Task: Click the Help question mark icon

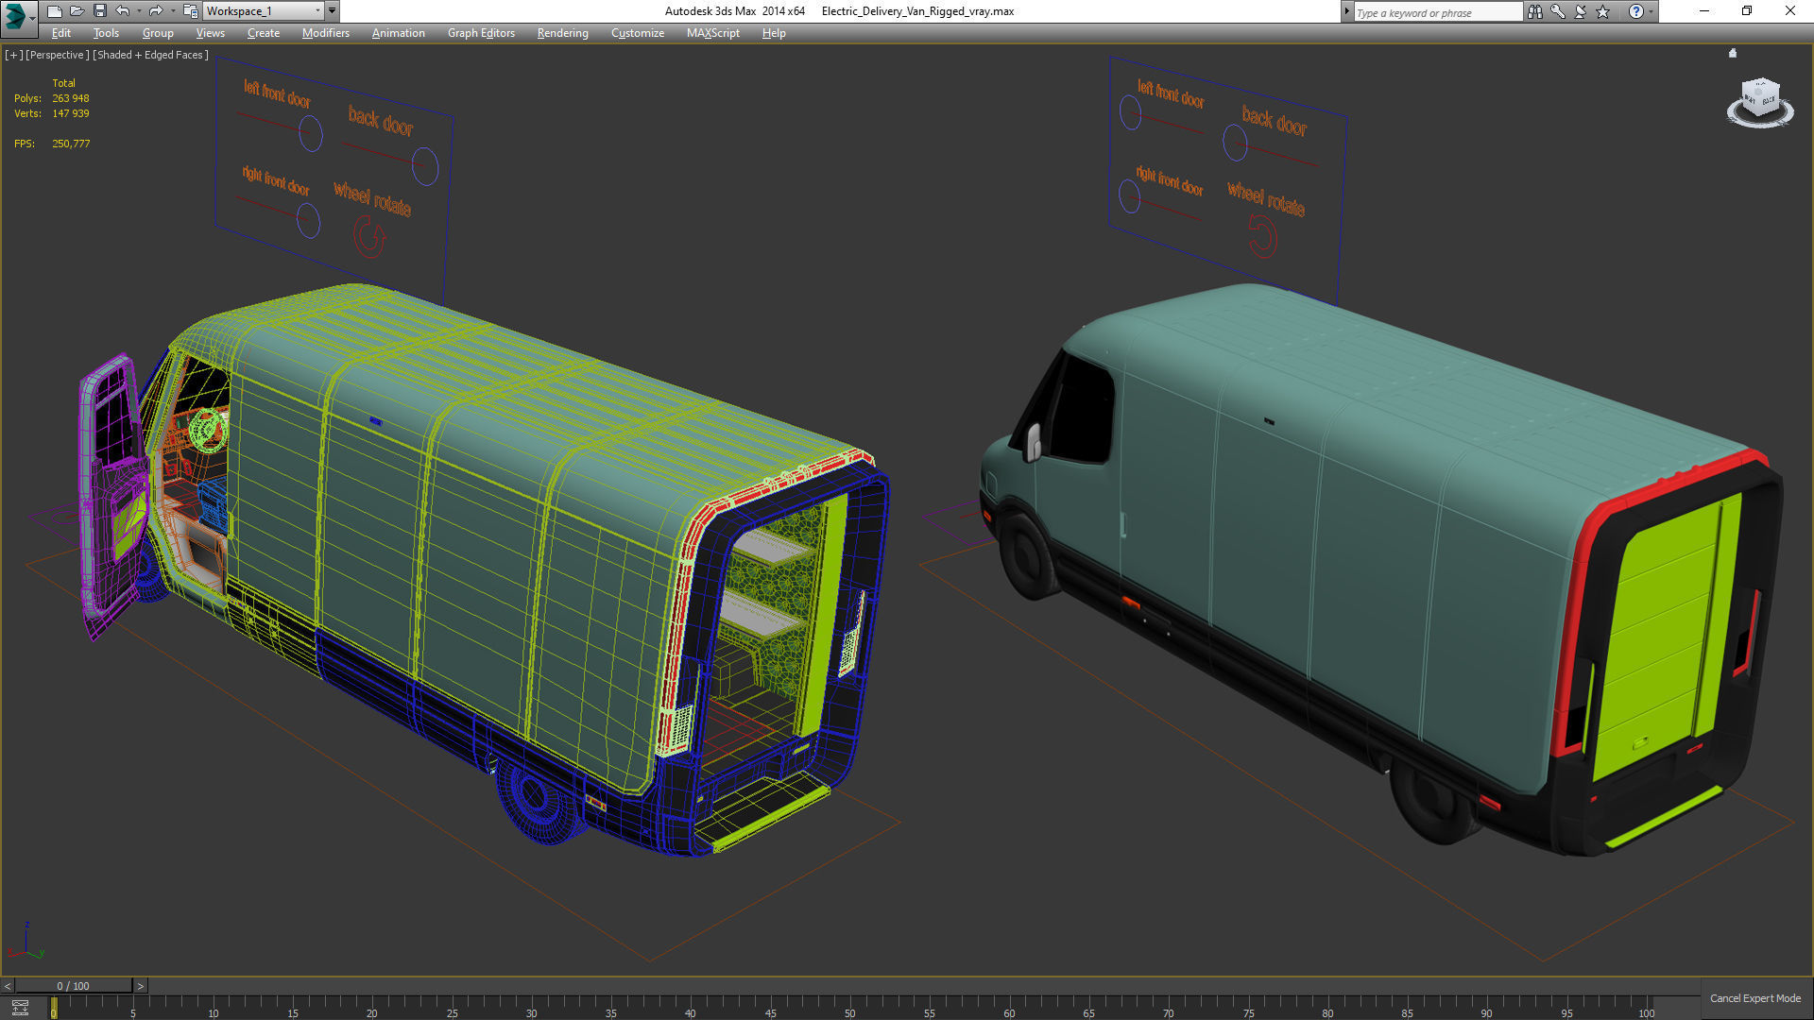Action: pyautogui.click(x=1635, y=11)
